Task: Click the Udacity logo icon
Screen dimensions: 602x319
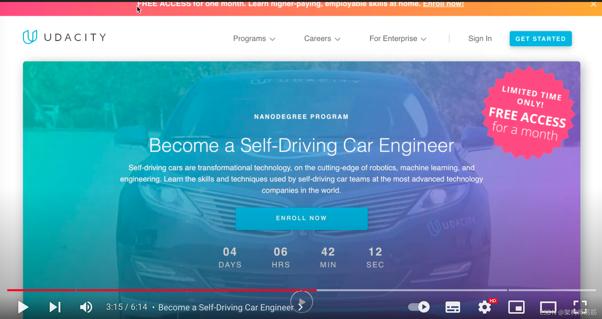Action: coord(30,37)
